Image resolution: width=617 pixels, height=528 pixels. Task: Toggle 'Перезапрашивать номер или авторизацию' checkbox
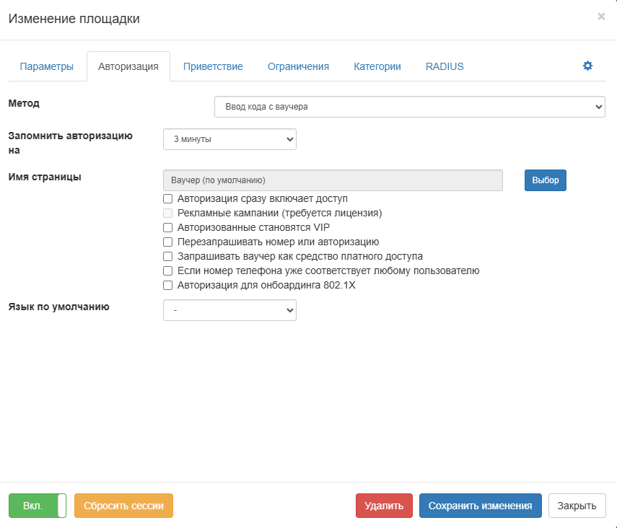(x=168, y=242)
